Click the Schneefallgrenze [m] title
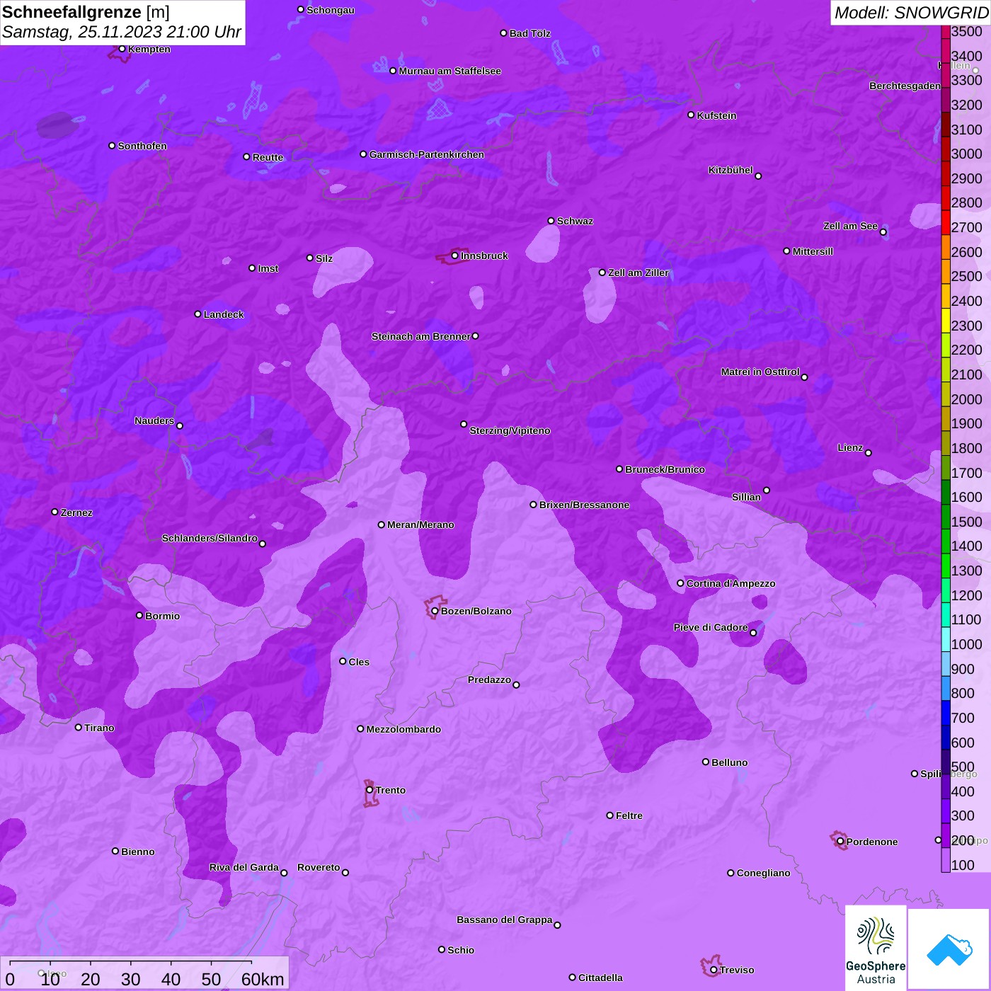991x991 pixels. [x=86, y=12]
